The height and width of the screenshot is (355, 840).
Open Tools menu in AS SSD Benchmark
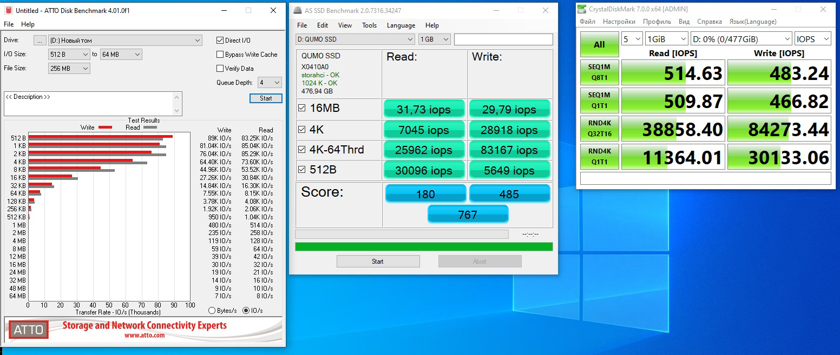click(370, 25)
